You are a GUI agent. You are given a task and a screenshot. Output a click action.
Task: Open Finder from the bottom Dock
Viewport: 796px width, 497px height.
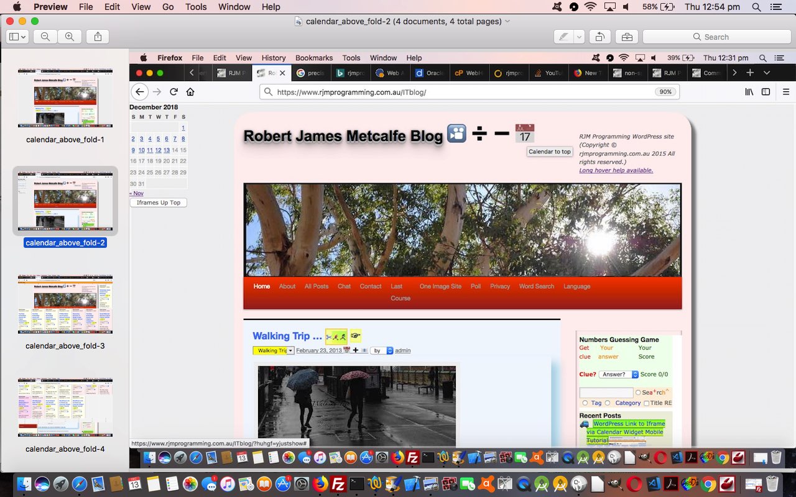(24, 484)
